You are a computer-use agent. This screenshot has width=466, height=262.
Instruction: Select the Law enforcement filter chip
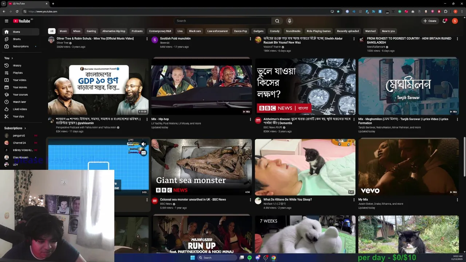(x=218, y=31)
